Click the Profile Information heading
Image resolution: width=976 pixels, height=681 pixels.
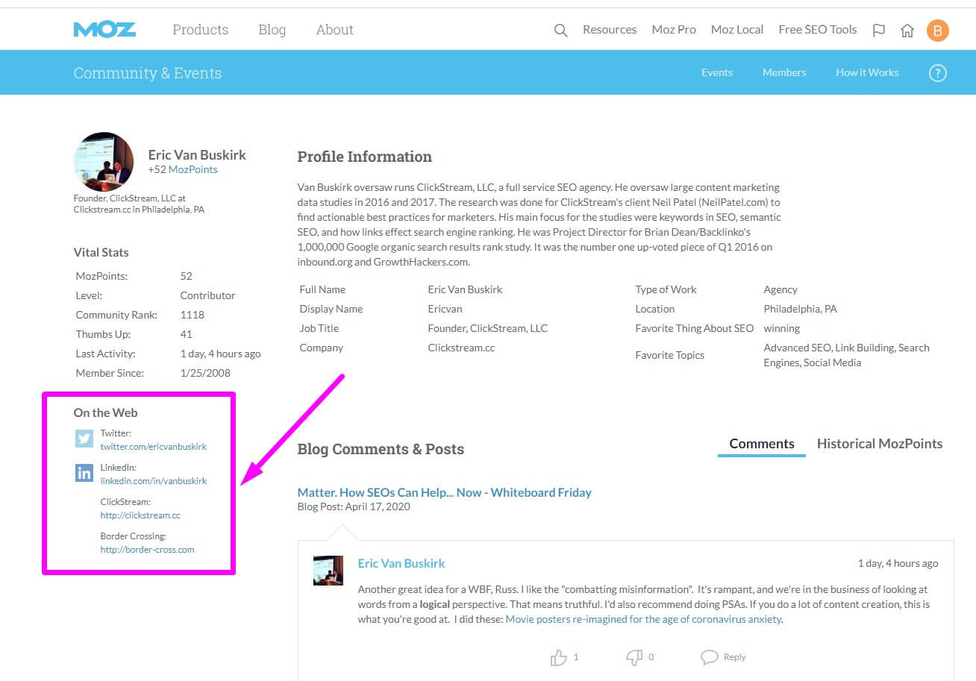click(365, 157)
